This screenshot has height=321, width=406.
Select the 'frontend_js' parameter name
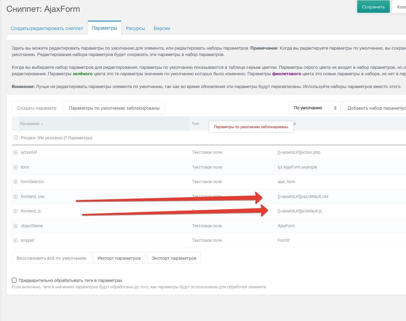[x=31, y=211]
